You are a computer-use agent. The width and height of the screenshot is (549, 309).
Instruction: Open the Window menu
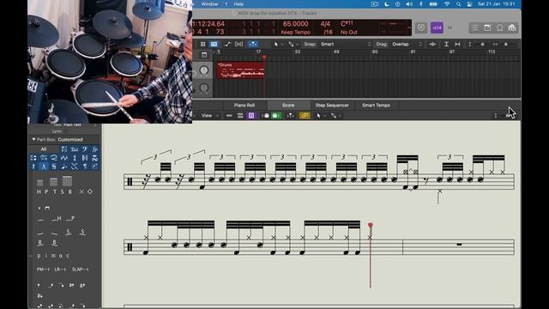209,4
